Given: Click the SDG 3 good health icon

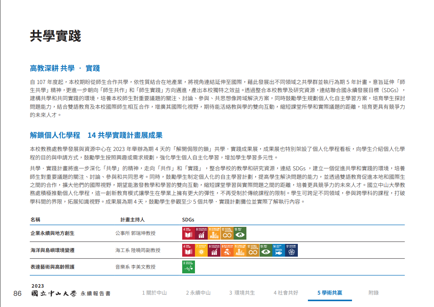Looking at the screenshot, I should click(188, 267).
